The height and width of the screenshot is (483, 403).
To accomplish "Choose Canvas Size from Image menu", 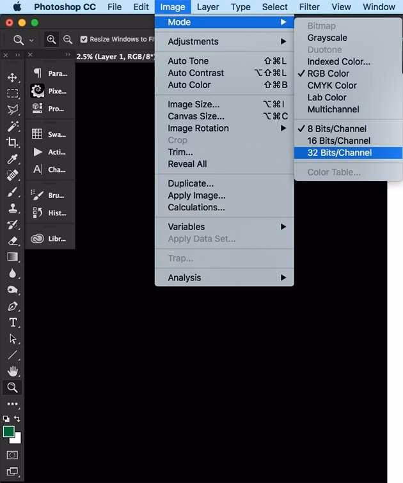I will (196, 116).
